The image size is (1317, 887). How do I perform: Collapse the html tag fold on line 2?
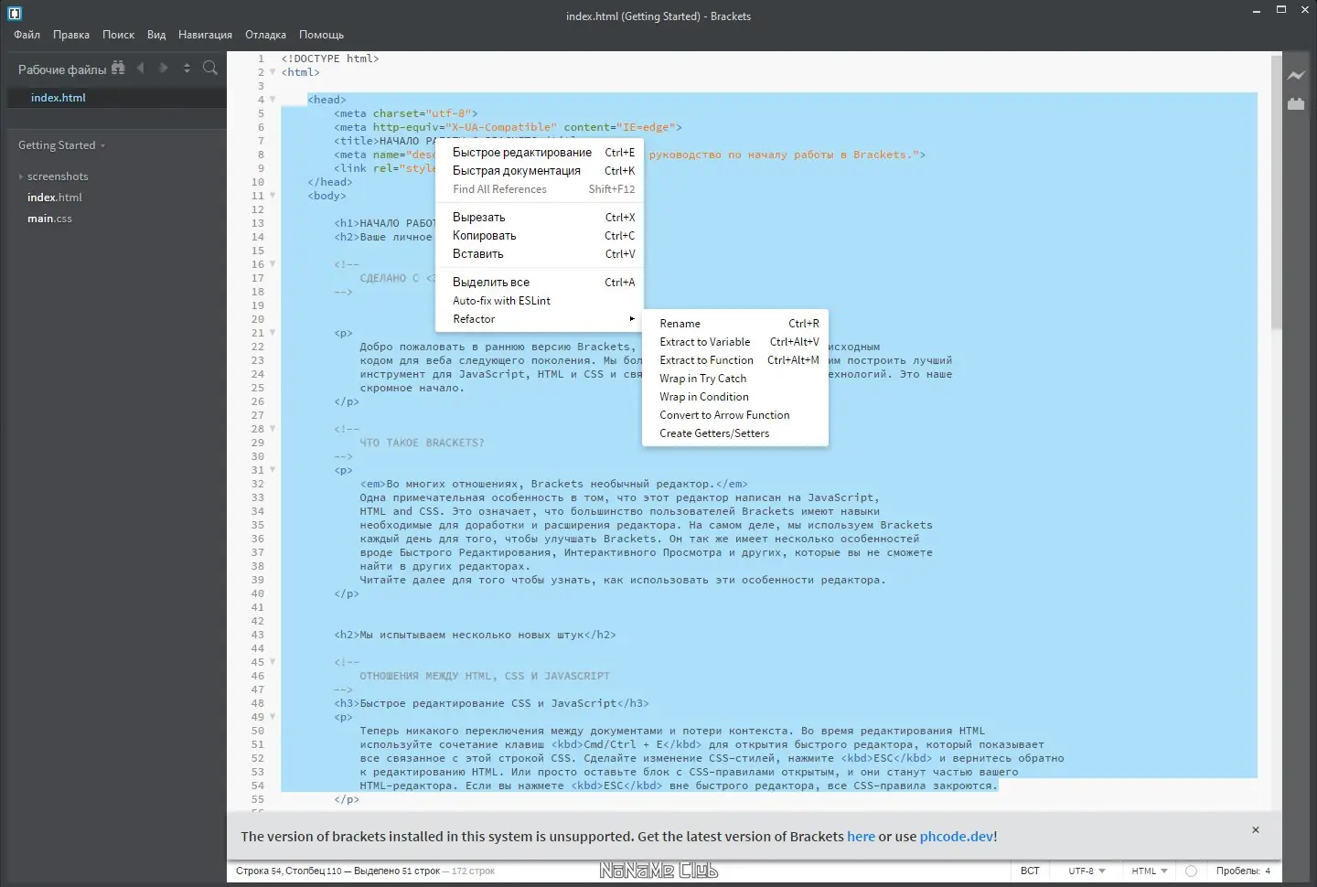[x=273, y=72]
